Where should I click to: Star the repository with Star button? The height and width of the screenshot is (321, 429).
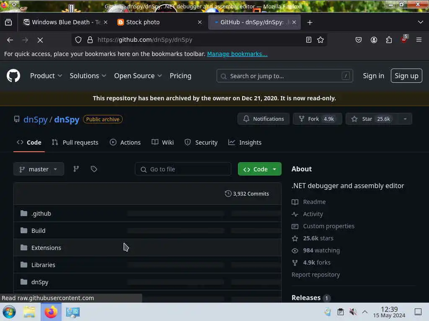(372, 119)
